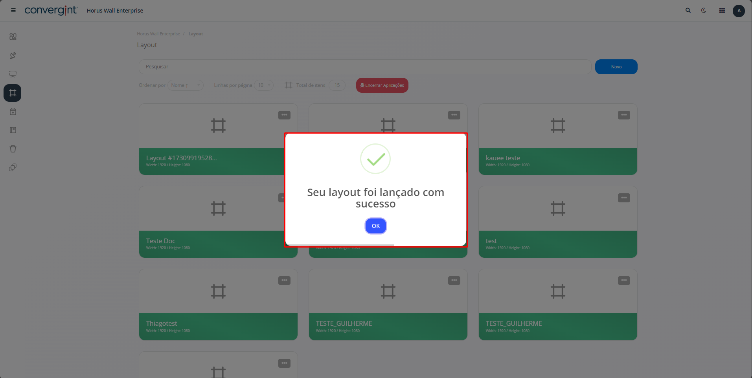Open the dashboard icon in the sidebar

click(x=13, y=37)
